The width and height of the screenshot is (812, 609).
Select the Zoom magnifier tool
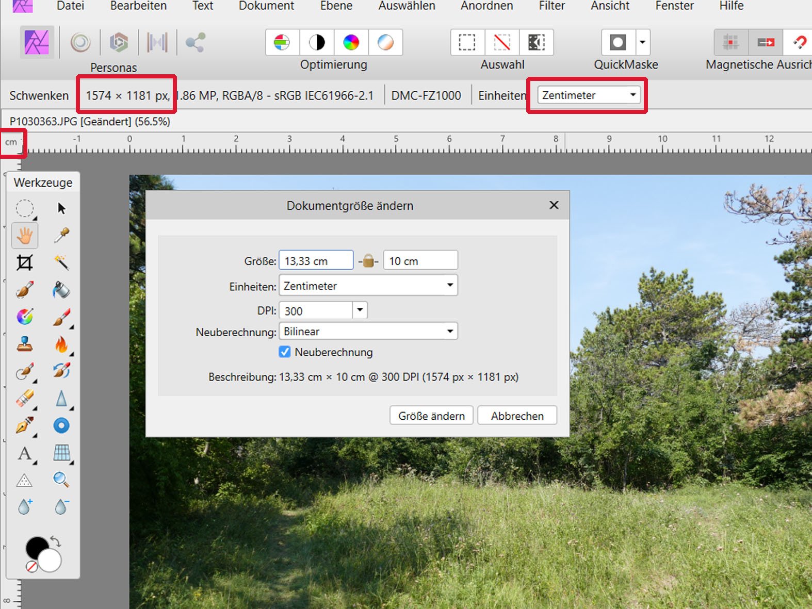[61, 480]
